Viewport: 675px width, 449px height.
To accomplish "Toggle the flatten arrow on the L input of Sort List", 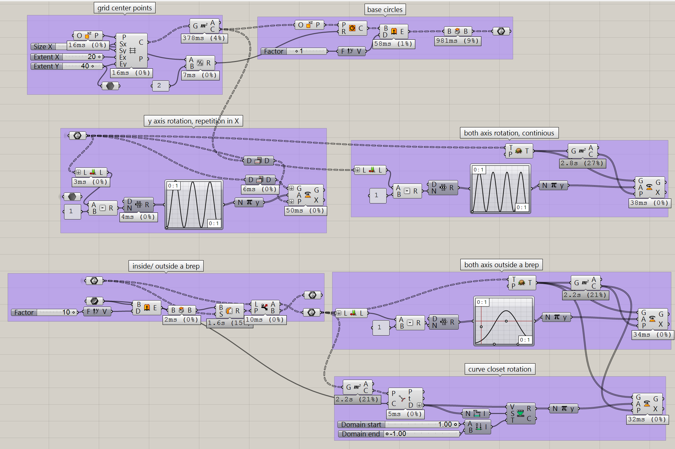I will click(x=79, y=172).
